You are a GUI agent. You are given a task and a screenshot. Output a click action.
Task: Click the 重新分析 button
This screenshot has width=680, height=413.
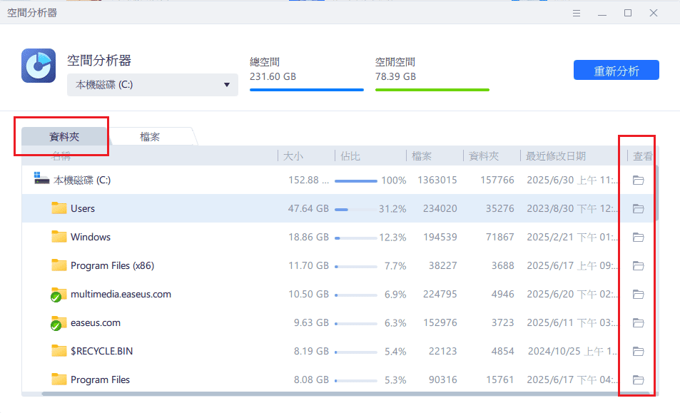[x=616, y=71]
